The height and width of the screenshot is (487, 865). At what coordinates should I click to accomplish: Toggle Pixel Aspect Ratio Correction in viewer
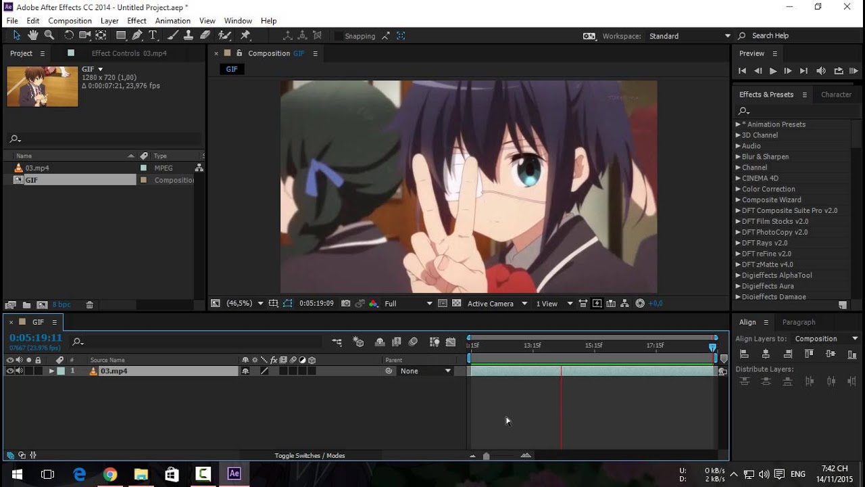(x=583, y=304)
